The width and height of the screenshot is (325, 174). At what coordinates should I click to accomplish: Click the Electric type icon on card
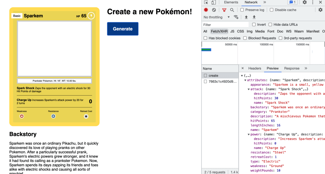click(x=91, y=16)
